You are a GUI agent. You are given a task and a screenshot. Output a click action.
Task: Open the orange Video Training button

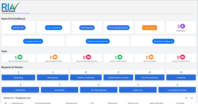tap(150, 28)
